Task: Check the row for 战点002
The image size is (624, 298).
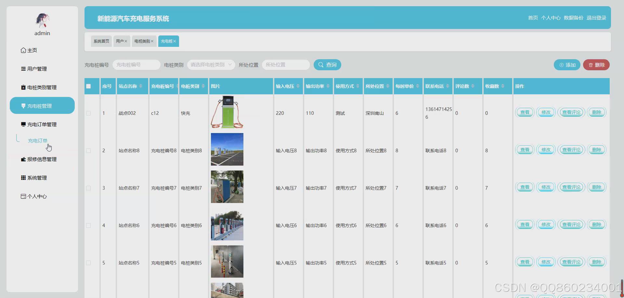Action: tap(88, 113)
